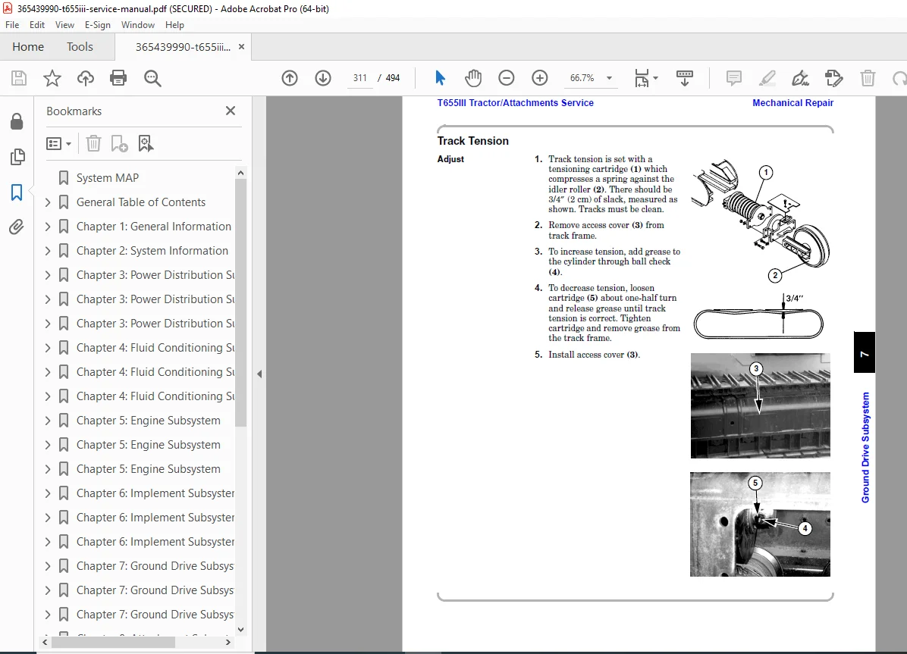Open the zoom level dropdown
The height and width of the screenshot is (654, 907).
609,78
